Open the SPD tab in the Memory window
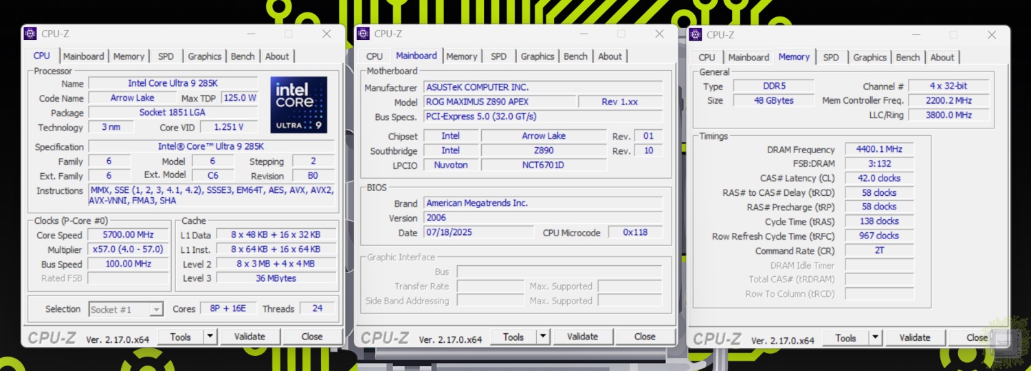This screenshot has height=371, width=1031. [831, 57]
